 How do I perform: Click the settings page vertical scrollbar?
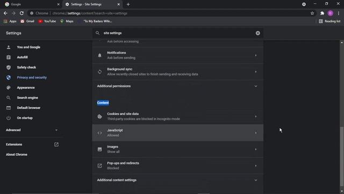342,156
